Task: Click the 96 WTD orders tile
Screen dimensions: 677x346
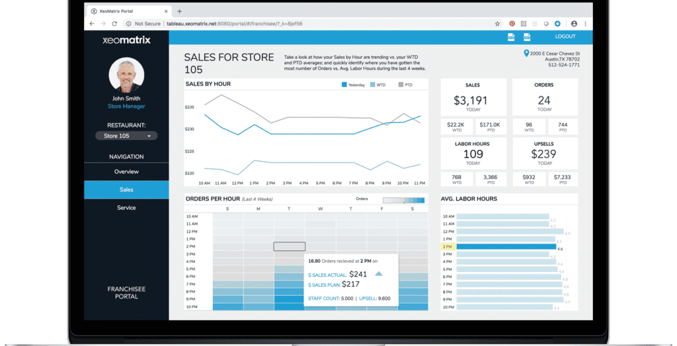Action: [x=528, y=127]
